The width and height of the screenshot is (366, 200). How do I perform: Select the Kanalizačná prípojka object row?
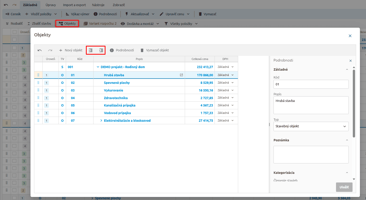[x=136, y=105]
